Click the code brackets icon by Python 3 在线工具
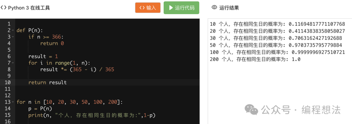 point(3,8)
